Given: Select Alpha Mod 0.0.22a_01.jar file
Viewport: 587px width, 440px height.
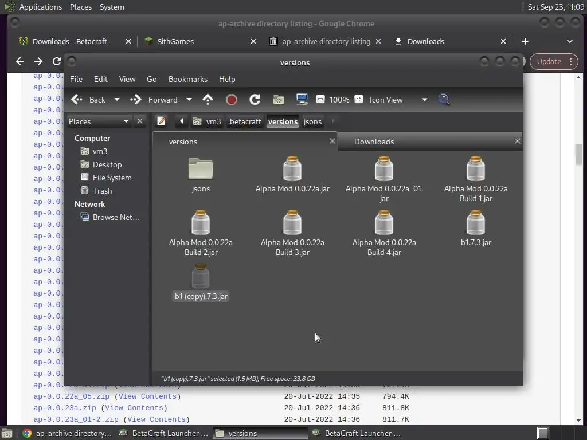Looking at the screenshot, I should coord(384,179).
